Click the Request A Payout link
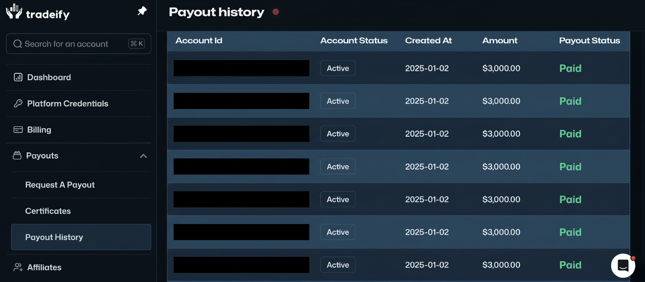Image resolution: width=645 pixels, height=282 pixels. [x=60, y=185]
